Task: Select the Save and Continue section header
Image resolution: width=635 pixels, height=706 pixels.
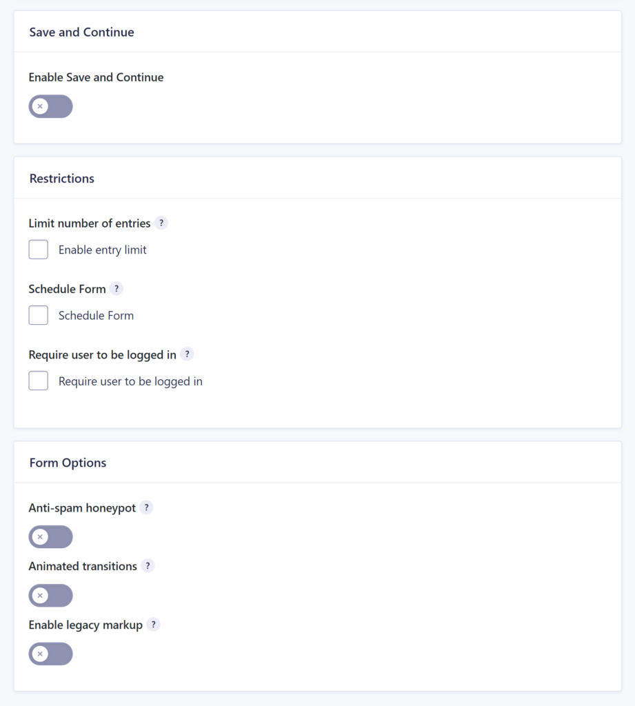Action: click(81, 32)
